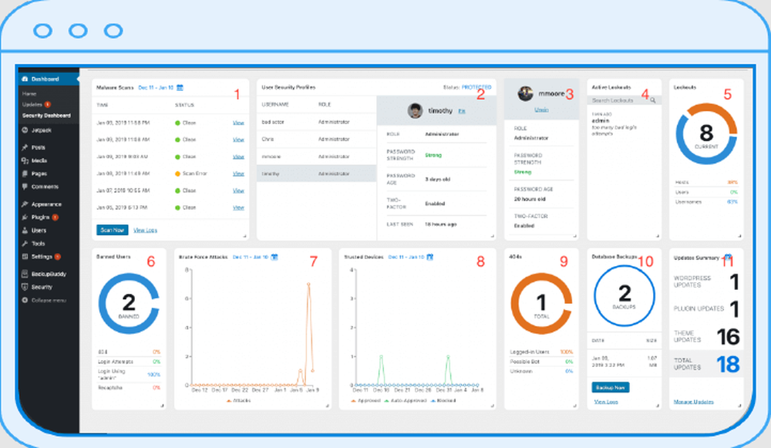Click the Collapse menu arrow icon
This screenshot has width=771, height=448.
(25, 300)
